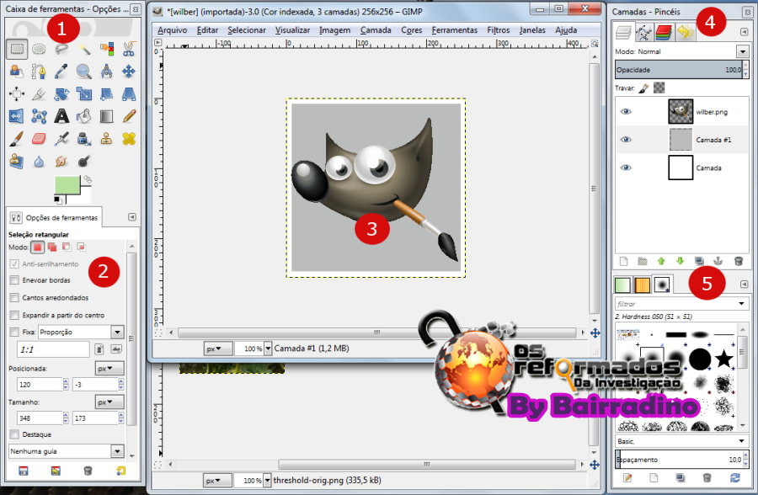Select the Fuzzy Select magic wand tool
Screen dimensions: 758x495
click(84, 49)
